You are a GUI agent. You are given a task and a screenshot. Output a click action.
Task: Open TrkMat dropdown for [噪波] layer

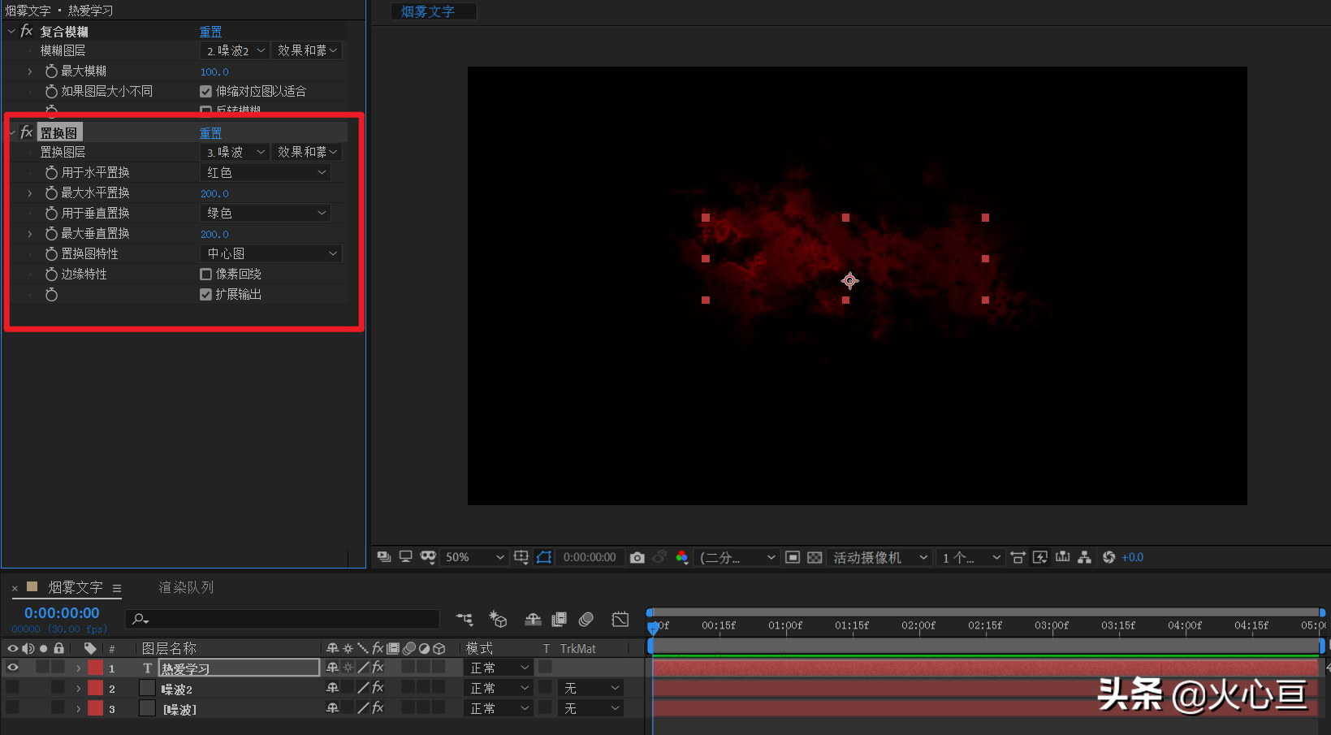(590, 708)
